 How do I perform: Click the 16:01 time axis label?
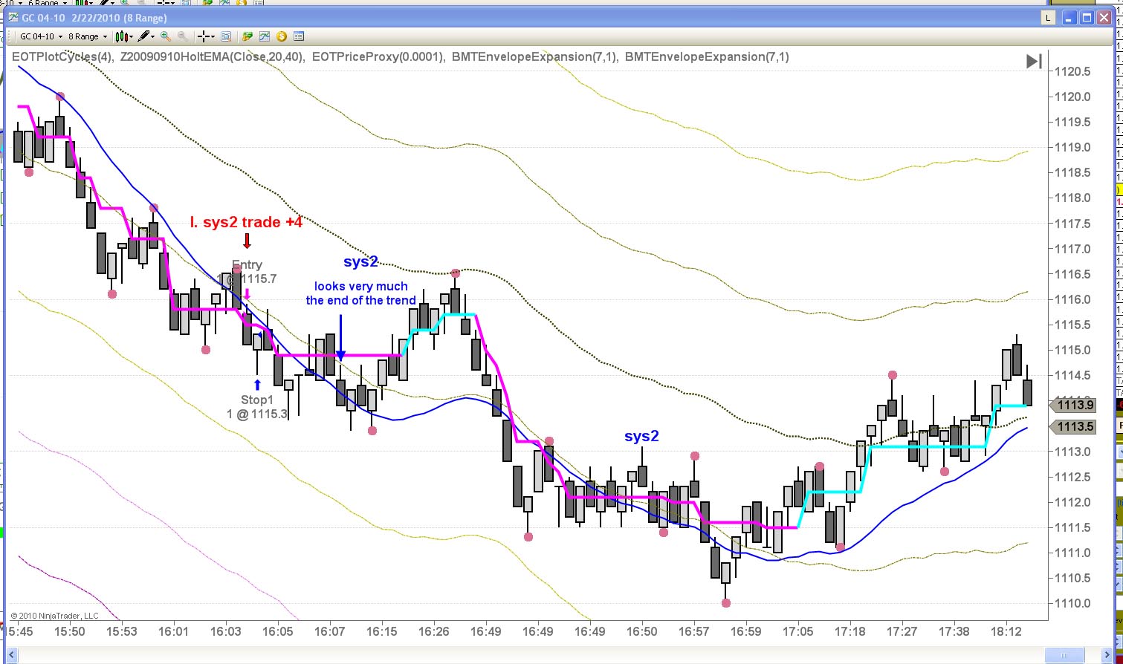174,631
